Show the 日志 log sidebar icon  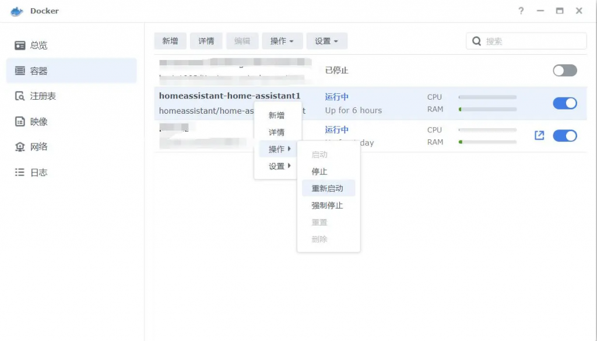pyautogui.click(x=20, y=173)
